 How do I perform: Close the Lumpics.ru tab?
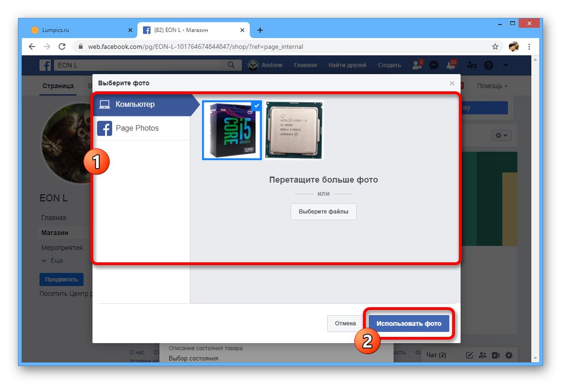click(x=130, y=30)
